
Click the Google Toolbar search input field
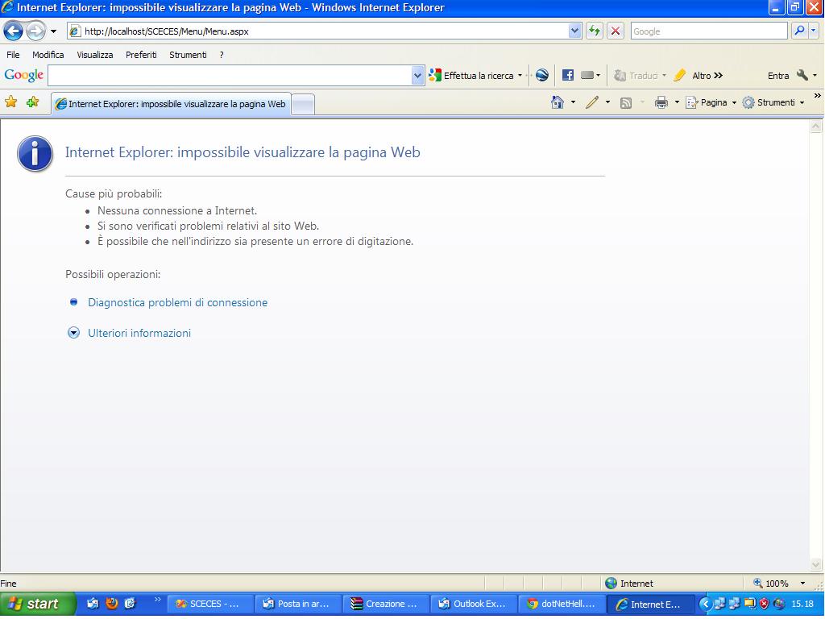coord(230,75)
